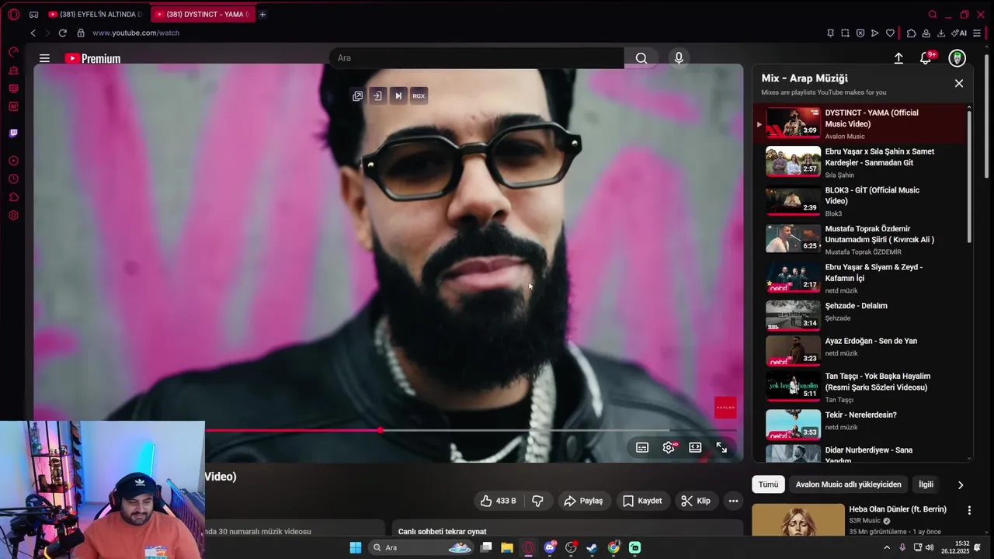Image resolution: width=994 pixels, height=559 pixels.
Task: Play DYSTINCT - YAMA from the mix list
Action: [860, 124]
